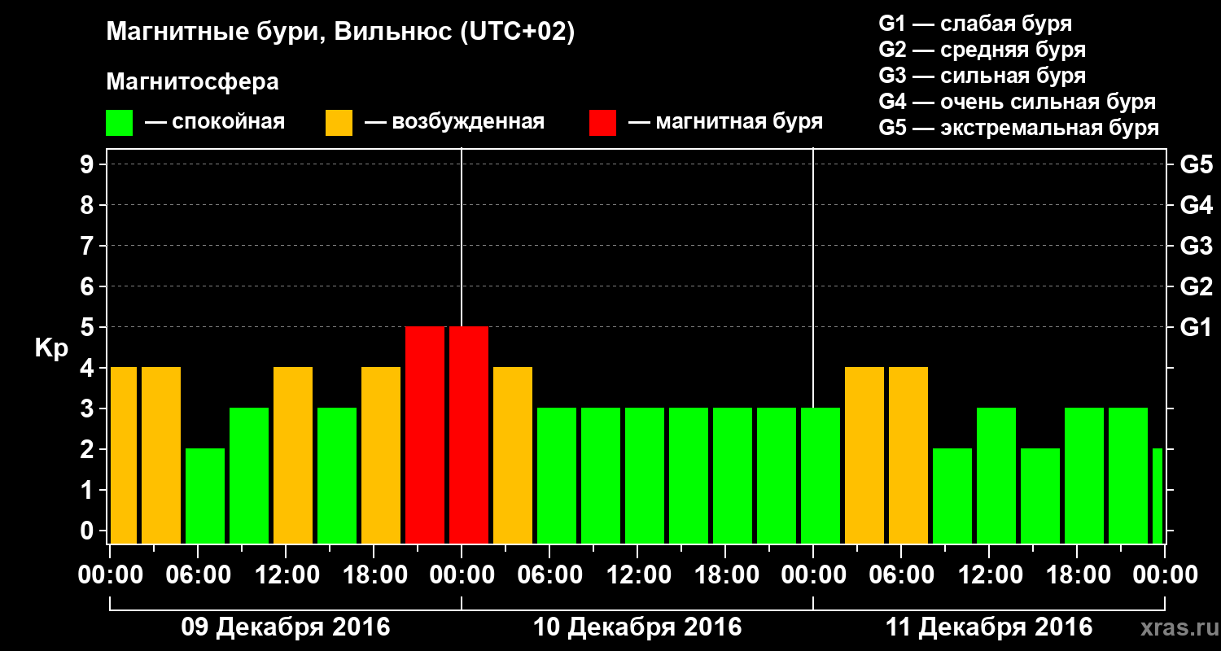Click the first orange bar on 11 December
The image size is (1221, 651).
pos(864,455)
